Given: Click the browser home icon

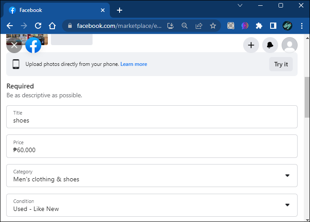Looking at the screenshot, I should point(52,26).
